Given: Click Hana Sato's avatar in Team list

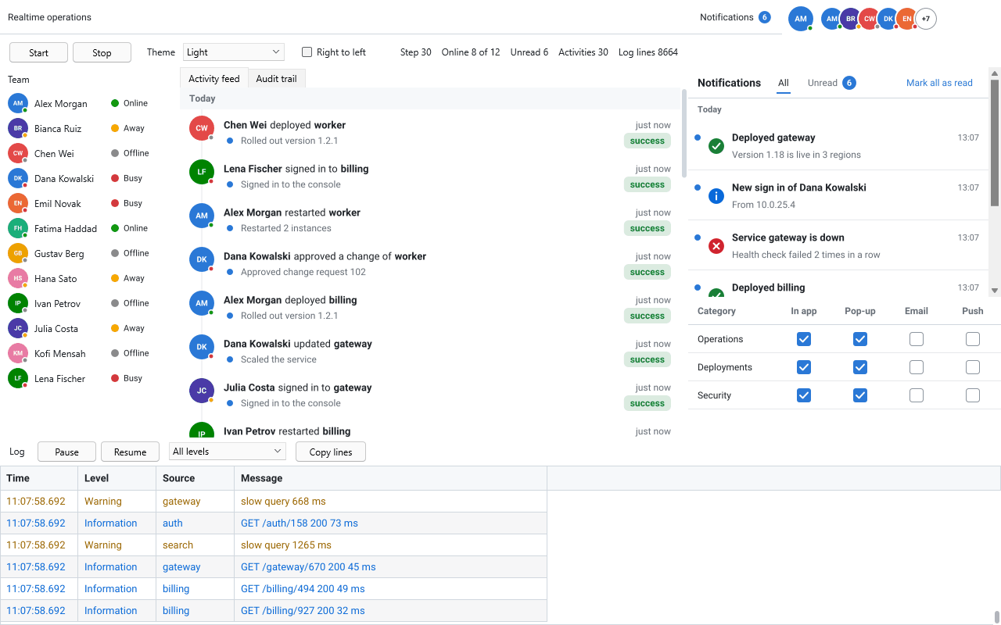Looking at the screenshot, I should (18, 278).
